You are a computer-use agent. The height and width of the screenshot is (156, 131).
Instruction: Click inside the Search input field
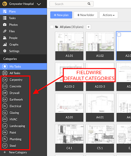(71, 4)
